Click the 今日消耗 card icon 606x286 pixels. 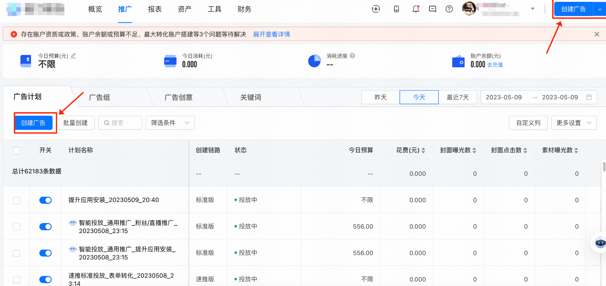[170, 61]
